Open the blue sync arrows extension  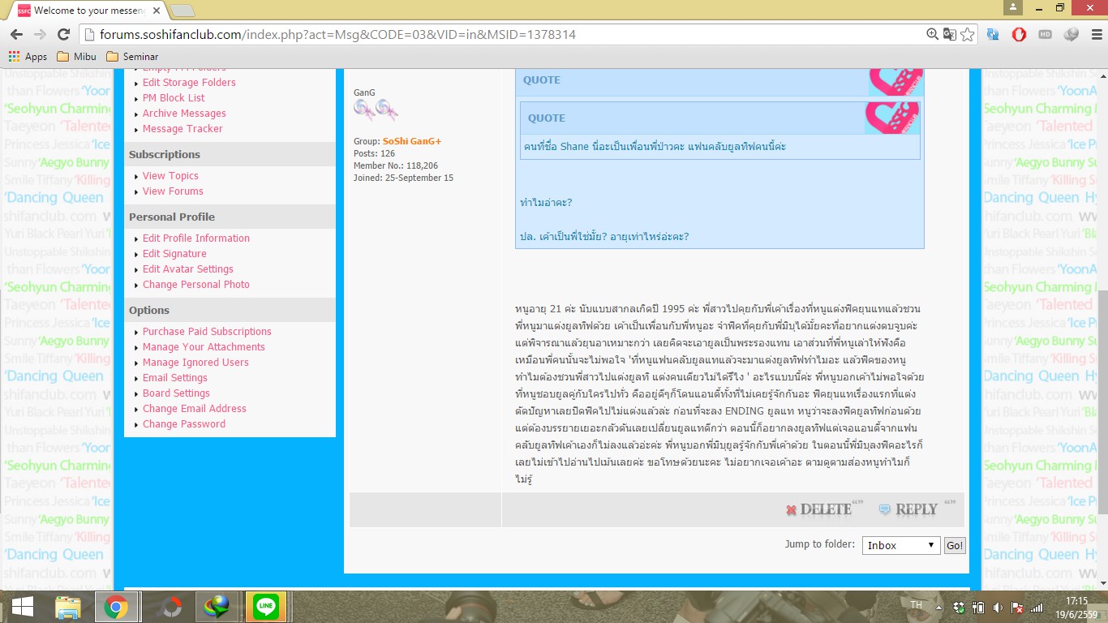(993, 35)
